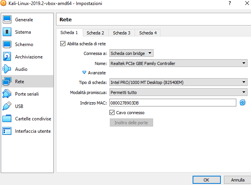Select Sistema in the settings list
The image size is (251, 185).
(27, 32)
